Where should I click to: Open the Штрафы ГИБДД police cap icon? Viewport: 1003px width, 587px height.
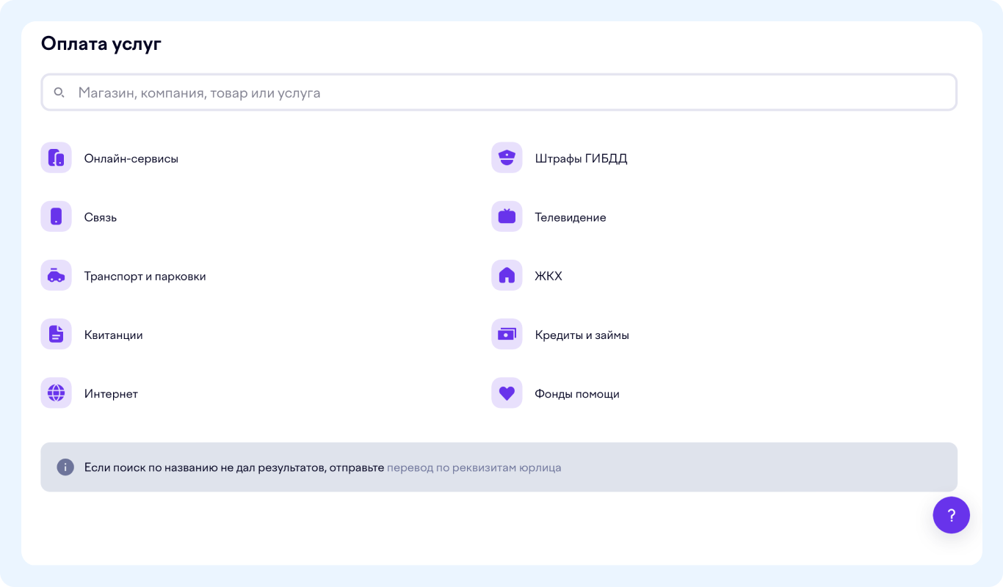point(507,158)
